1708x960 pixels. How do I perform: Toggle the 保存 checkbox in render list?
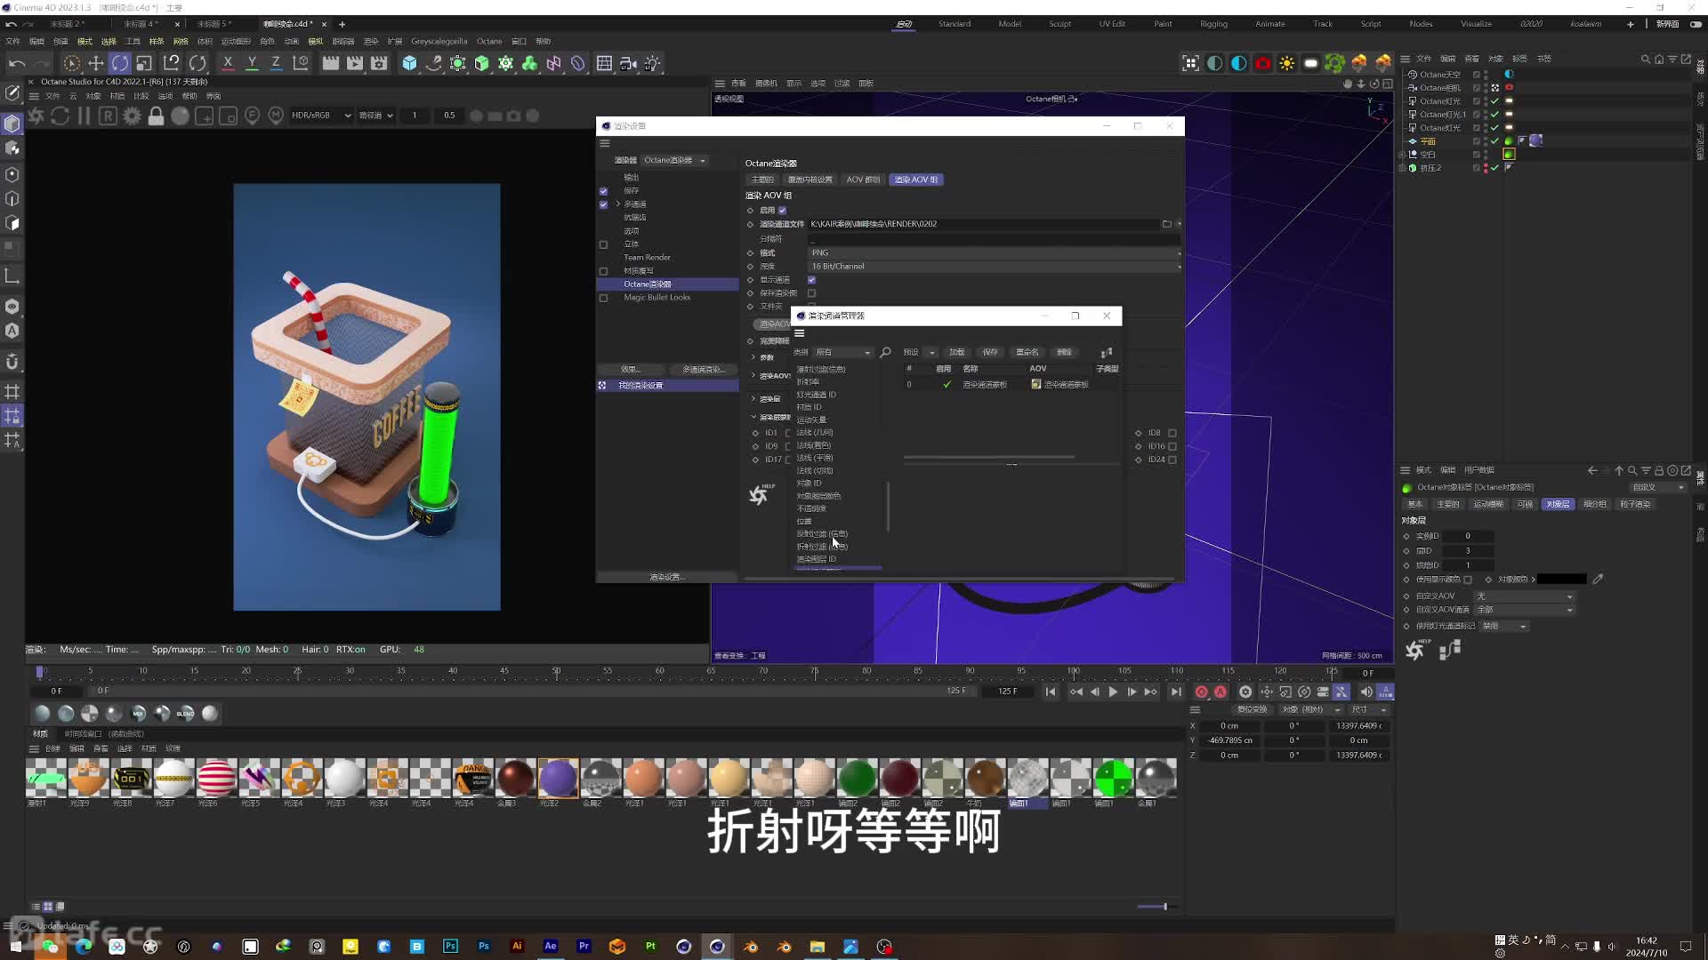click(x=603, y=191)
